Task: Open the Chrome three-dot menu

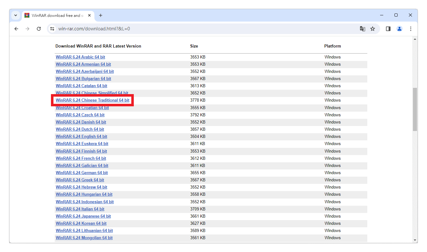Action: click(411, 29)
